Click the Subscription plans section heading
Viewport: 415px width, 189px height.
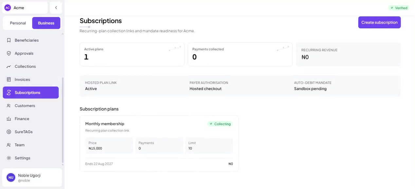click(x=99, y=109)
